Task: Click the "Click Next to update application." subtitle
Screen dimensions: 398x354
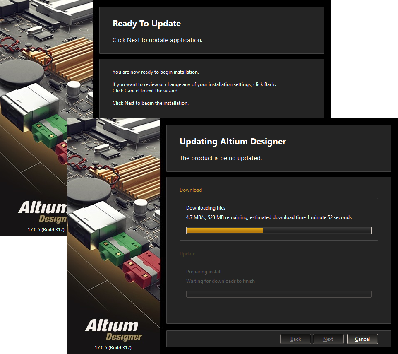Action: point(157,40)
